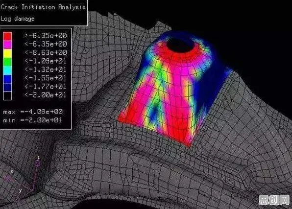The width and height of the screenshot is (292, 209).
Task: Click the y-axis label of the triad
Action: click(x=20, y=190)
